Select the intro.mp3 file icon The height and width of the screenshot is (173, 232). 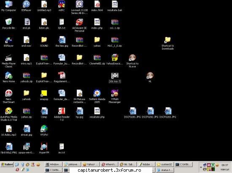coord(26,58)
